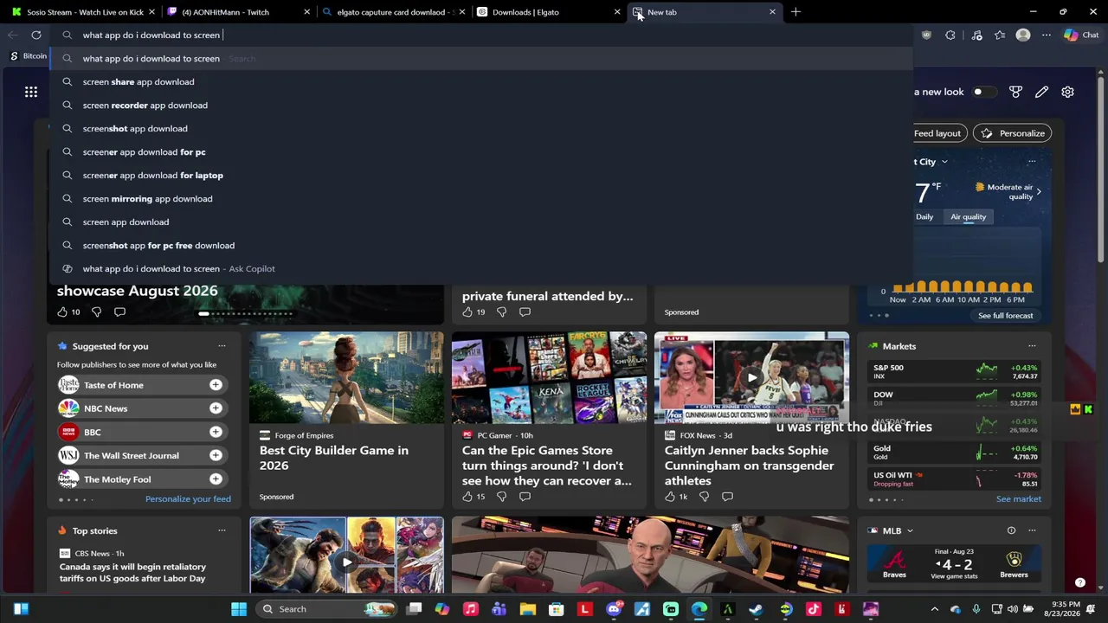The width and height of the screenshot is (1108, 623).
Task: Toggle the new look switch
Action: (982, 92)
